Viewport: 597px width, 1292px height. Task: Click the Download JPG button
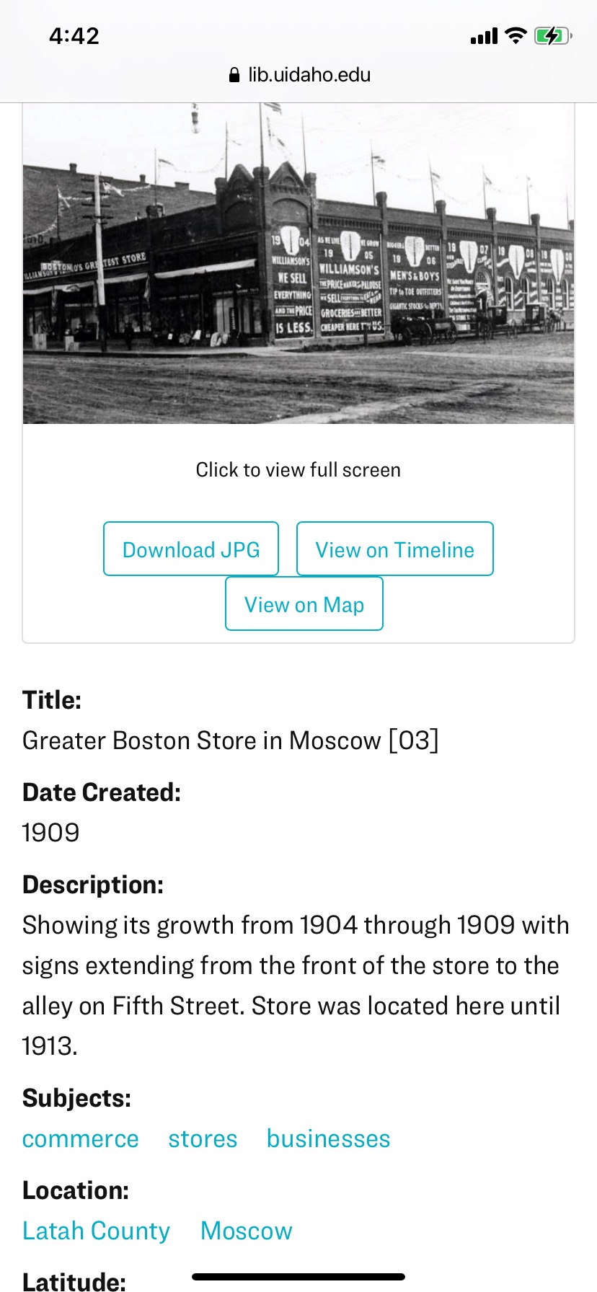click(x=191, y=549)
